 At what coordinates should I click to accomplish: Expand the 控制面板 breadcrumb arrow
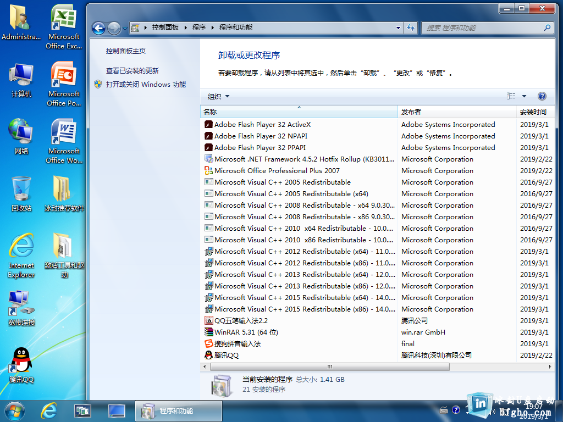186,27
